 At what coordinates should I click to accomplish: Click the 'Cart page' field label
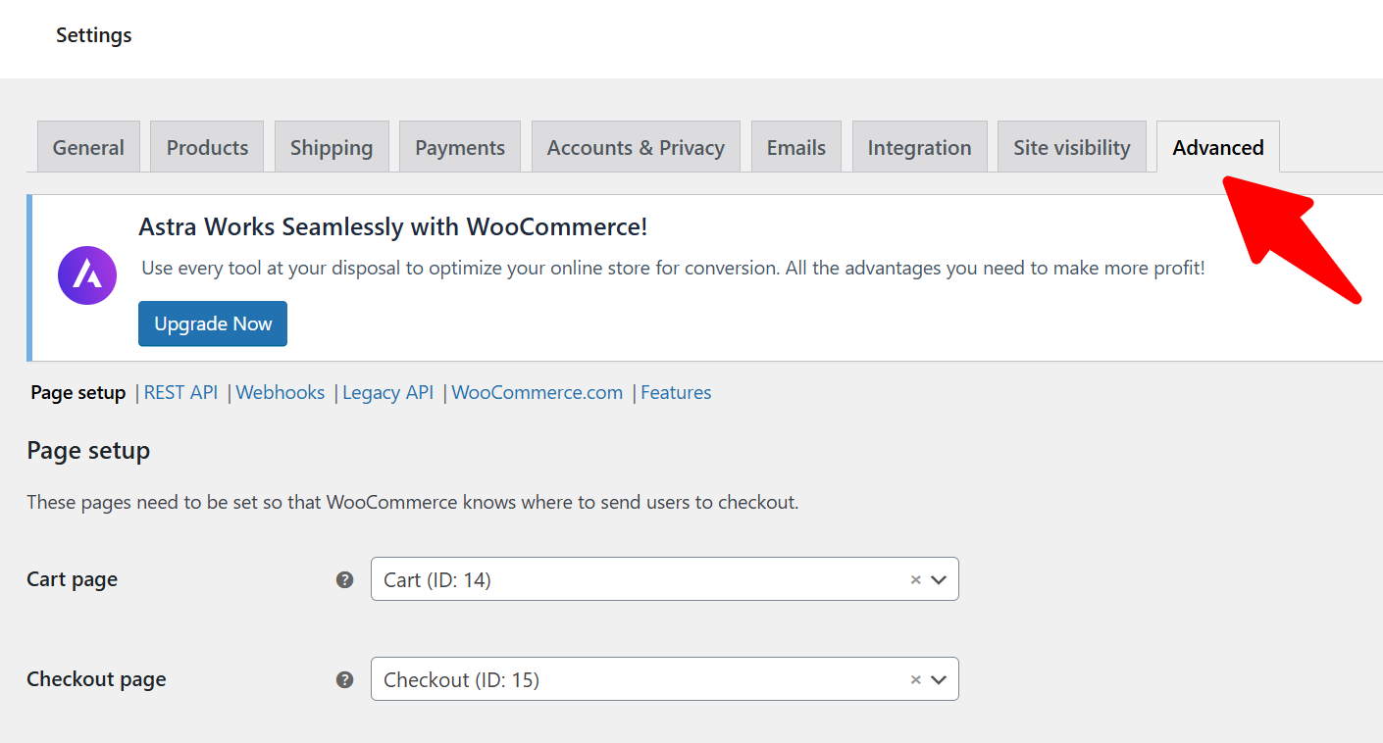pyautogui.click(x=73, y=579)
